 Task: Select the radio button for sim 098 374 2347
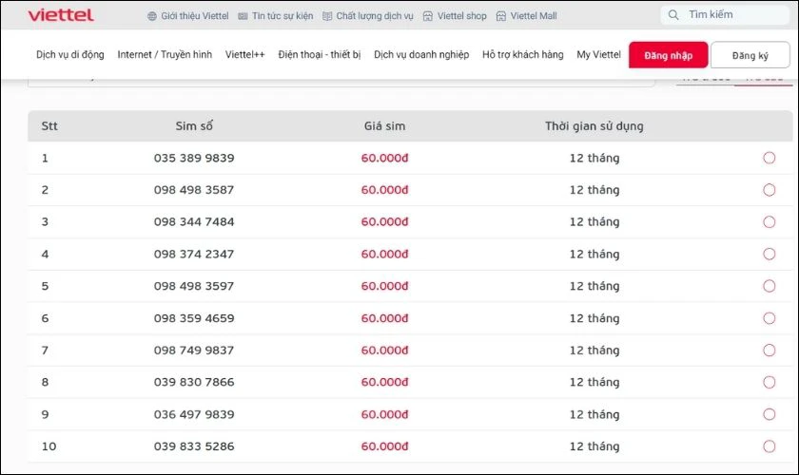(x=769, y=254)
